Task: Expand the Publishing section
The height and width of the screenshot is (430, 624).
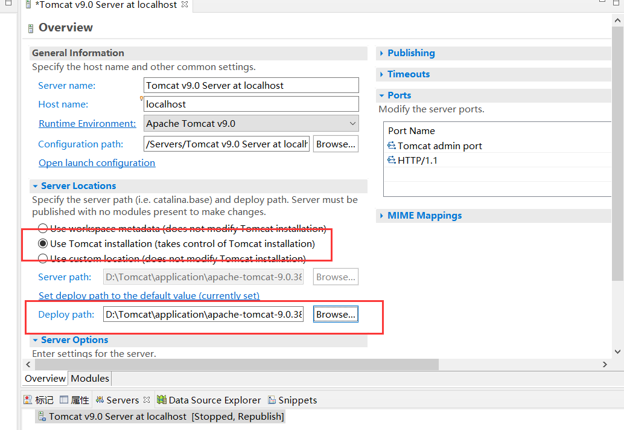Action: tap(381, 53)
